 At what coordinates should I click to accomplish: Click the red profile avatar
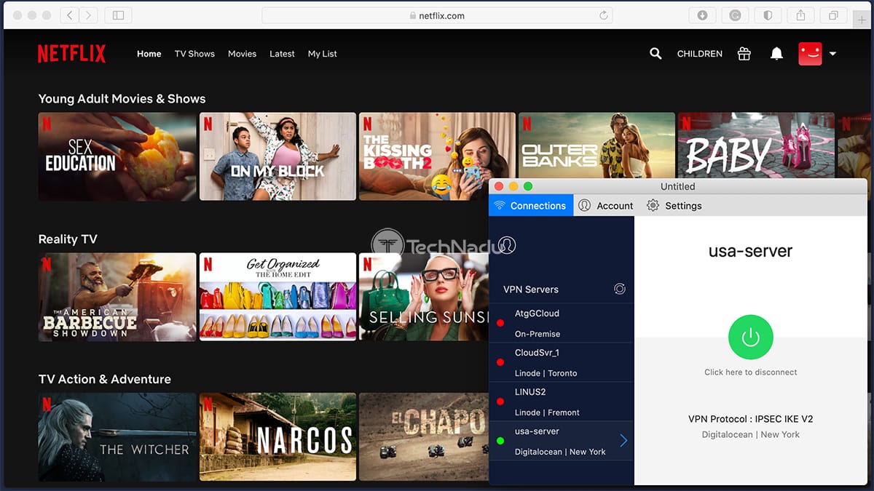tap(810, 54)
